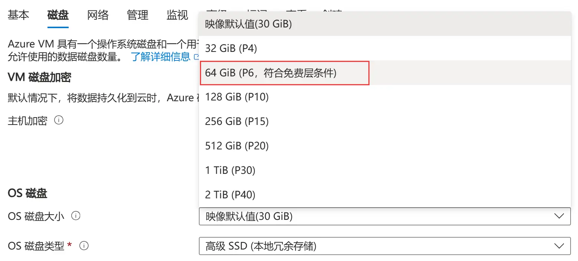The height and width of the screenshot is (261, 578).
Task: Open the 管理 tab
Action: 138,15
